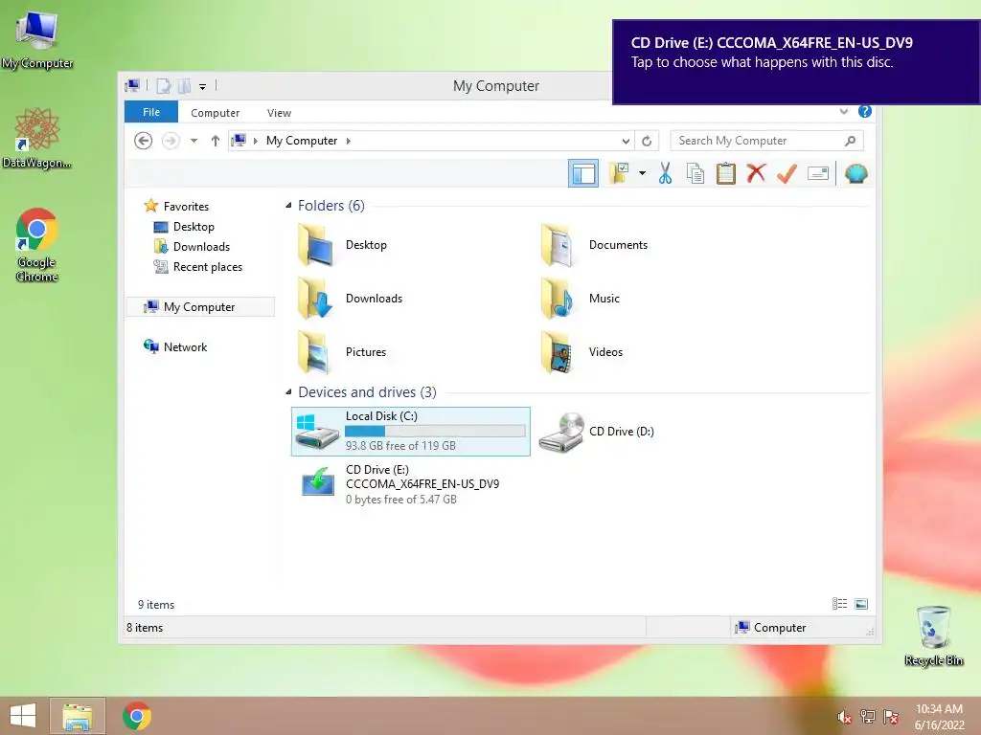
Task: Click the orange checkmark Properties icon
Action: pos(787,173)
